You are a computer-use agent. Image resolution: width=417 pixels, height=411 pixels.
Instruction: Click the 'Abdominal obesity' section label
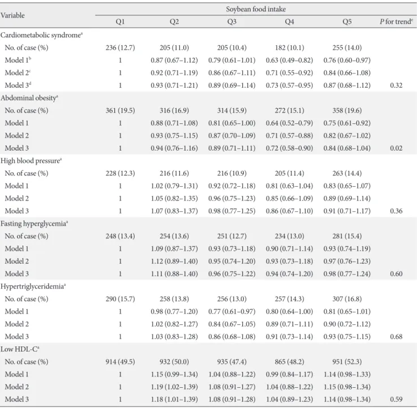click(29, 98)
